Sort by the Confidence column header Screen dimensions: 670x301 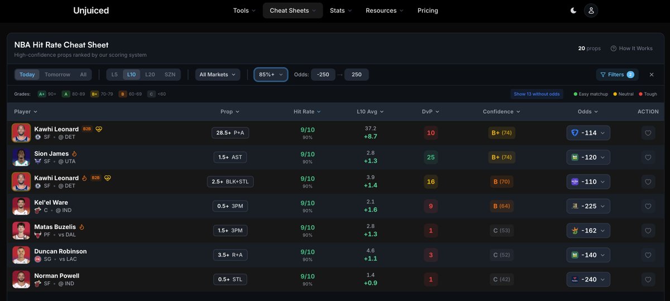pyautogui.click(x=501, y=111)
